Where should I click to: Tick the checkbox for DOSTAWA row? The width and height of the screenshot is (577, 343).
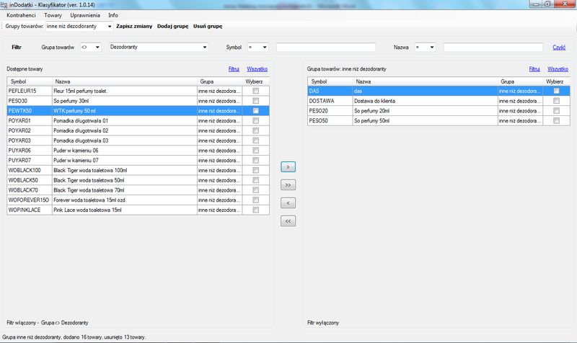556,101
